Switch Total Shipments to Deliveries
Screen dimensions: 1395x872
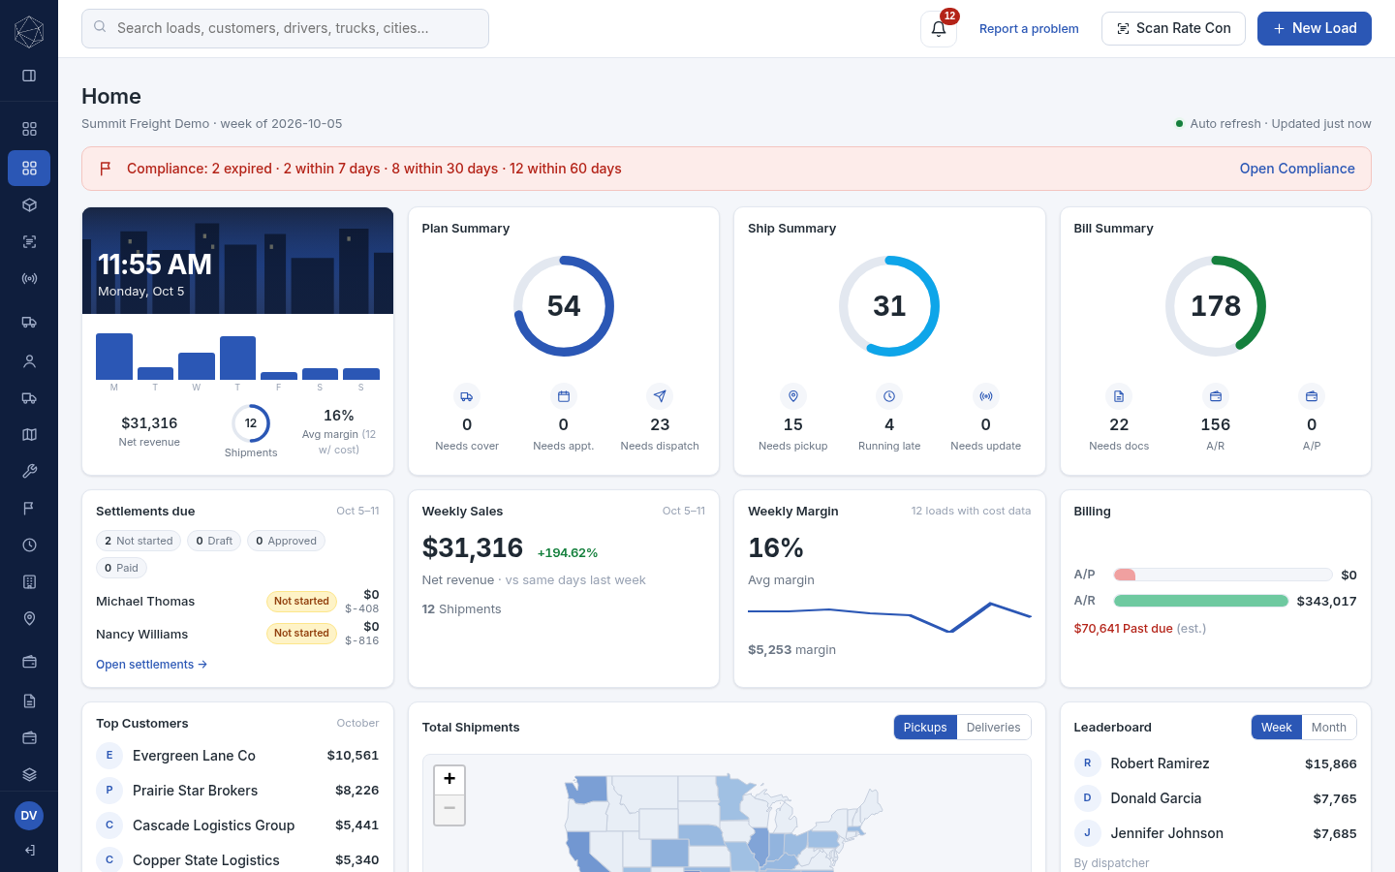994,728
